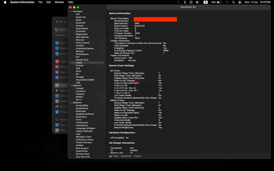Image resolution: width=274 pixels, height=171 pixels.
Task: Click the Focus icon in System Settings window
Action: [x=57, y=72]
